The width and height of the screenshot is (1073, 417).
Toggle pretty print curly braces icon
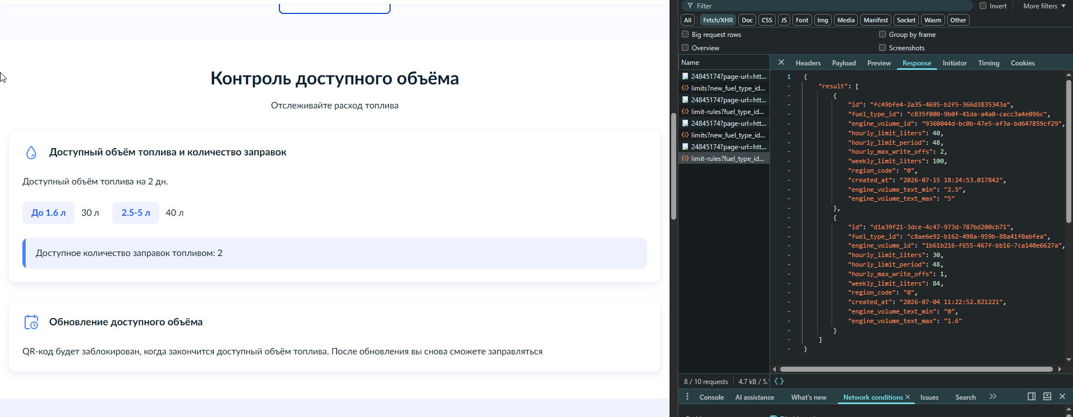pos(779,381)
